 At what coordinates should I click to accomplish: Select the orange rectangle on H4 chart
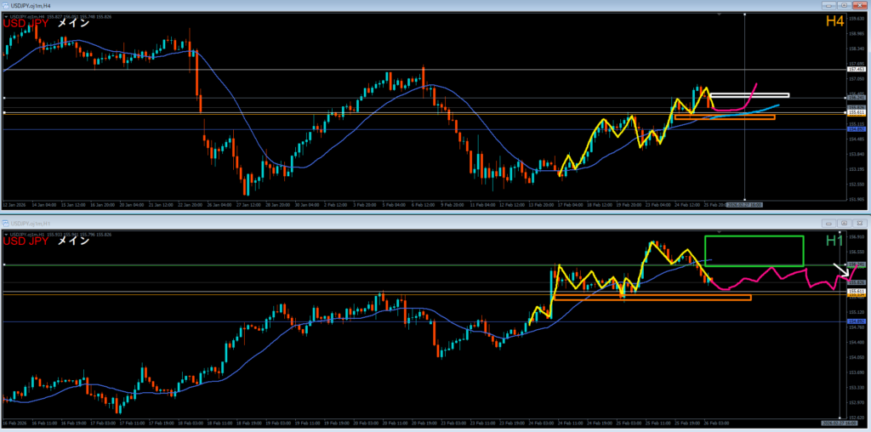pos(726,117)
